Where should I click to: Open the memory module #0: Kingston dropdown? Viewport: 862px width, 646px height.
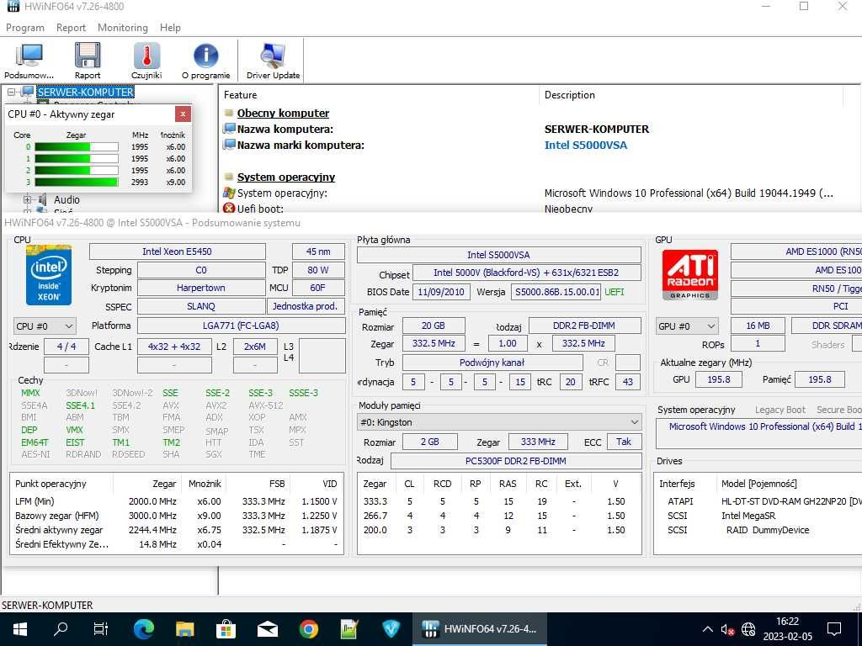(x=499, y=422)
